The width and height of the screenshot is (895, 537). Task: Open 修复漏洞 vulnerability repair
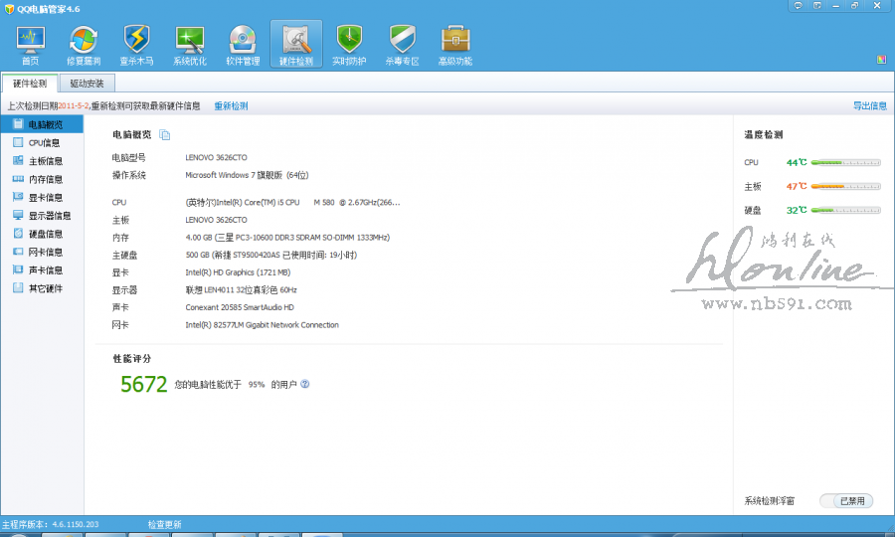tap(84, 45)
